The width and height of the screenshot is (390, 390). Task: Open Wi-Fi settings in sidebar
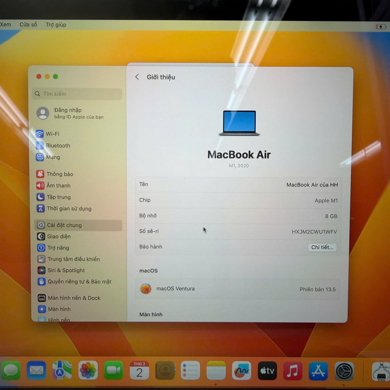point(52,134)
